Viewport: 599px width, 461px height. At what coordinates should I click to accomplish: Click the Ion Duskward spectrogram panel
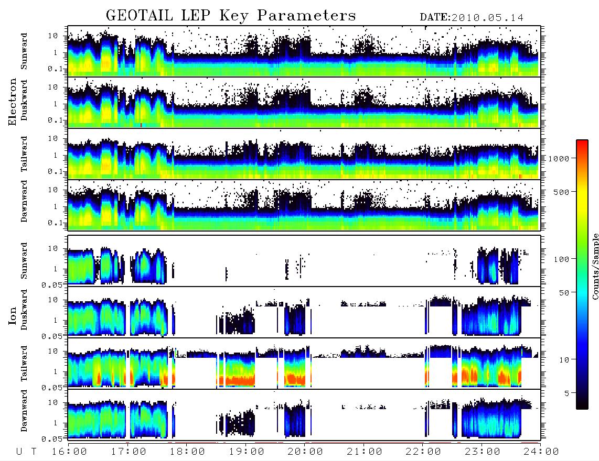[304, 312]
